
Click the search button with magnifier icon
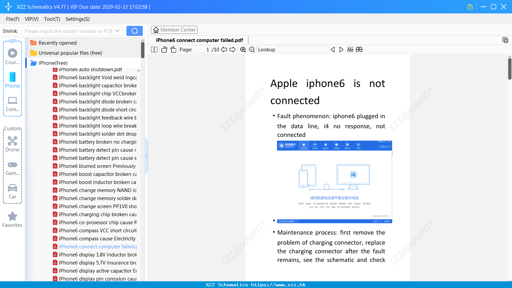[134, 31]
